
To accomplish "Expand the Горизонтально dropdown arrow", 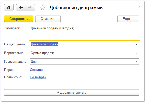I will (x=137, y=62).
